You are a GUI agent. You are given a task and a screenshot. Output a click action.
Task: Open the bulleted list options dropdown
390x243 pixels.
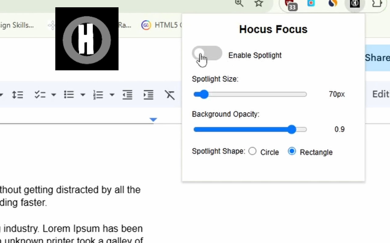click(x=83, y=95)
